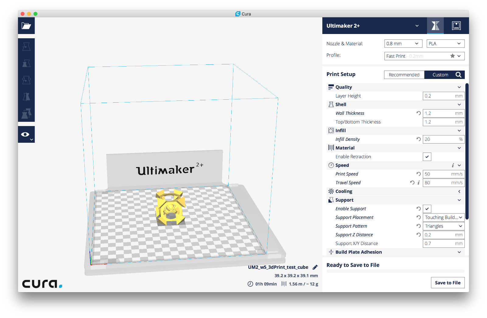The width and height of the screenshot is (487, 318).
Task: Open the Support Placement dropdown
Action: [x=444, y=217]
